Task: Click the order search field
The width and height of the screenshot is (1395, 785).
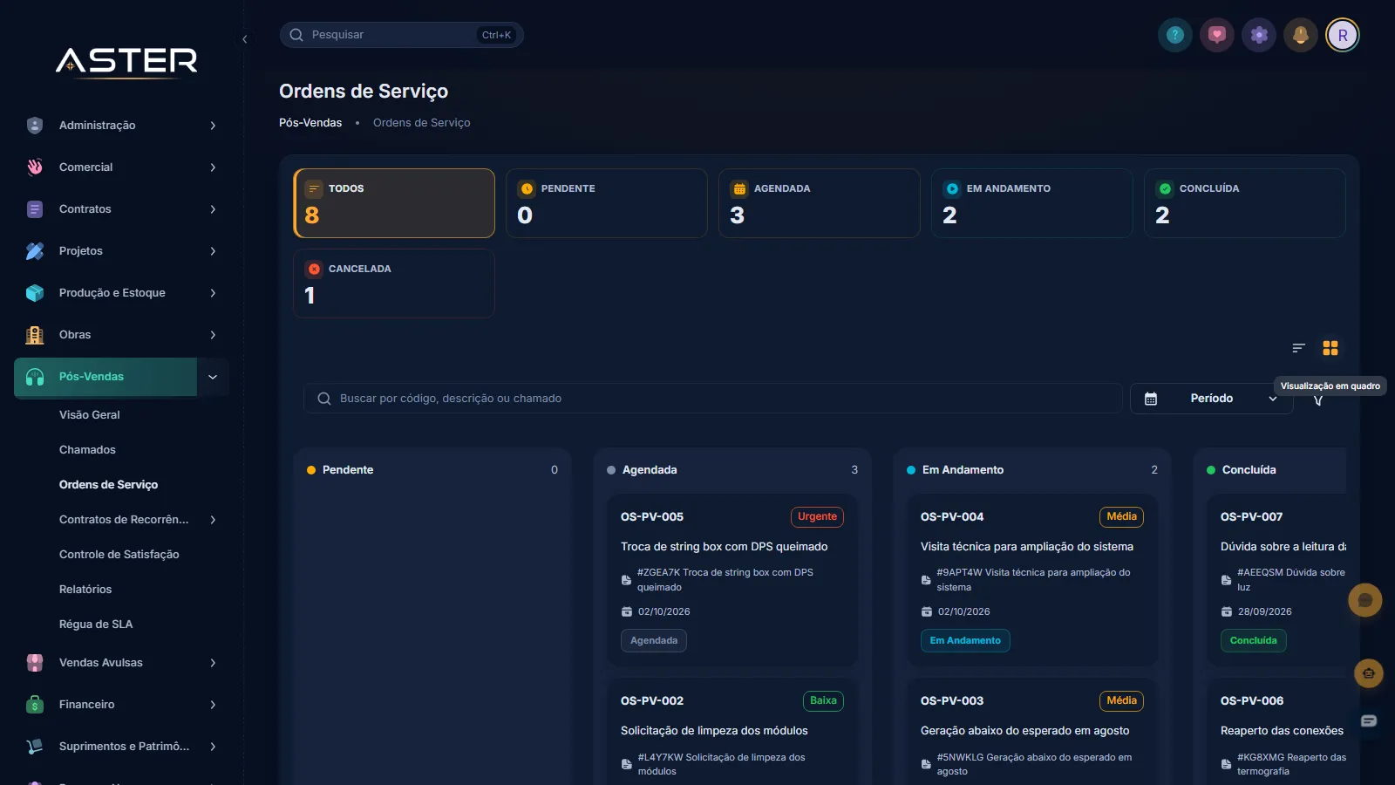Action: coord(712,399)
